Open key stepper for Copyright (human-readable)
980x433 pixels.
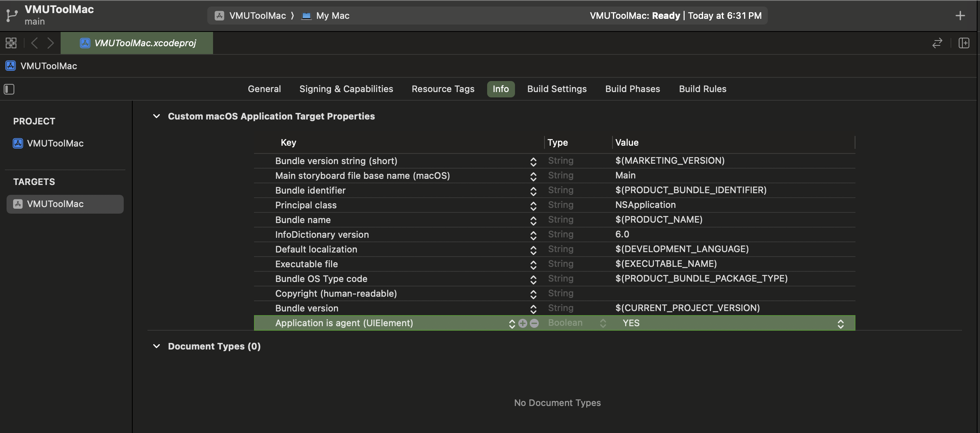[533, 294]
